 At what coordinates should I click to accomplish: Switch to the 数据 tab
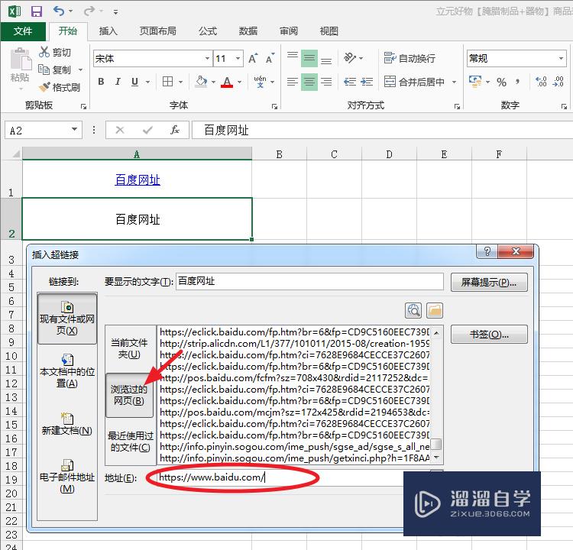(248, 31)
